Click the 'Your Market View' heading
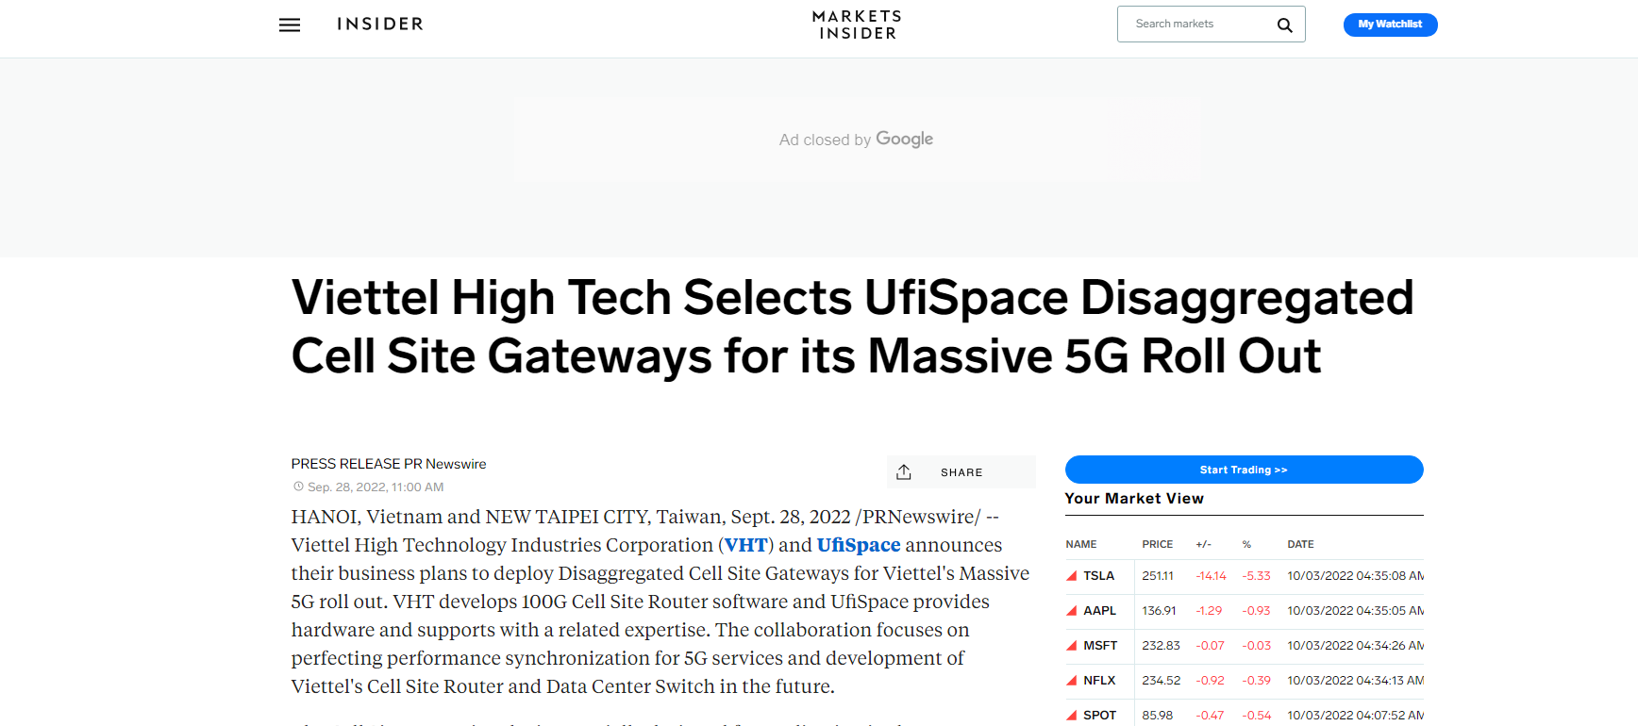Viewport: 1638px width, 726px height. (1134, 499)
